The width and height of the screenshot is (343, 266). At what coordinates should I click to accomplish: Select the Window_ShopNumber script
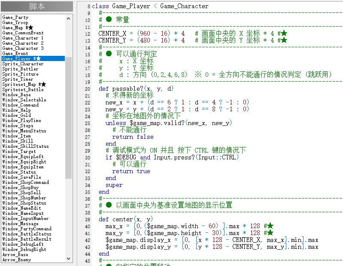pos(24,198)
